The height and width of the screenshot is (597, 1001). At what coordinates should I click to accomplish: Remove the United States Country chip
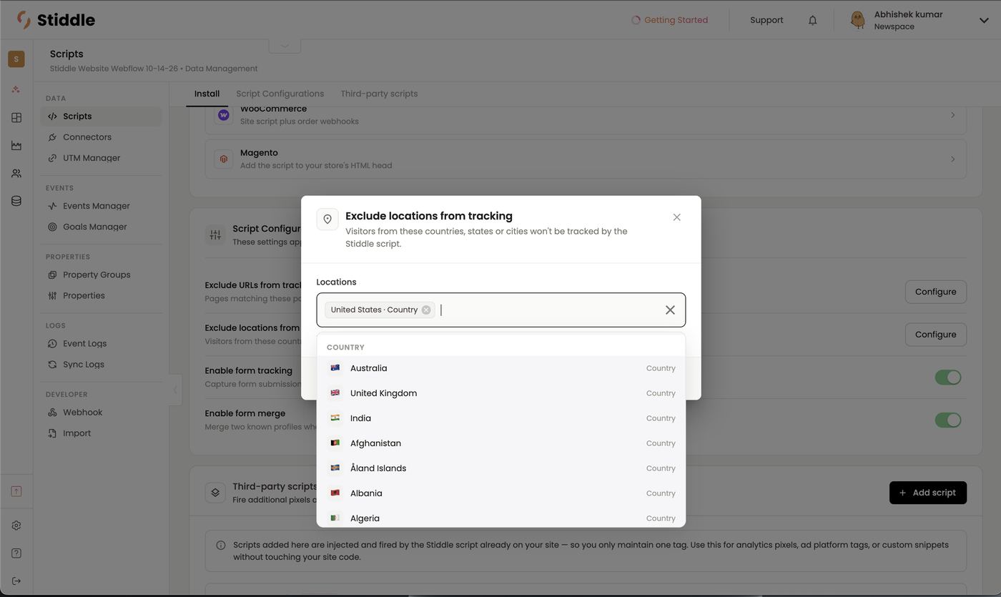[426, 310]
